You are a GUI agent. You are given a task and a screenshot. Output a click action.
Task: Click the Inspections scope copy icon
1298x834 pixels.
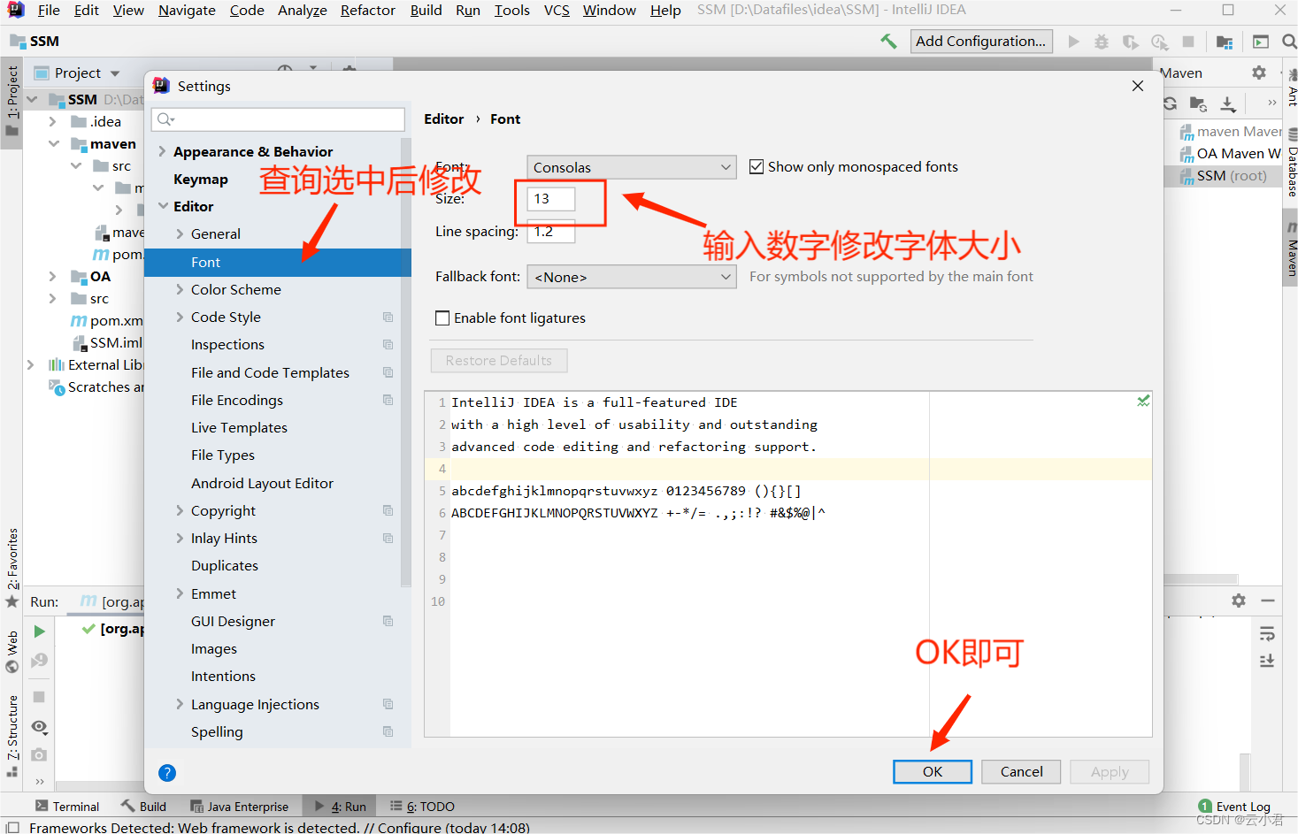click(x=388, y=344)
